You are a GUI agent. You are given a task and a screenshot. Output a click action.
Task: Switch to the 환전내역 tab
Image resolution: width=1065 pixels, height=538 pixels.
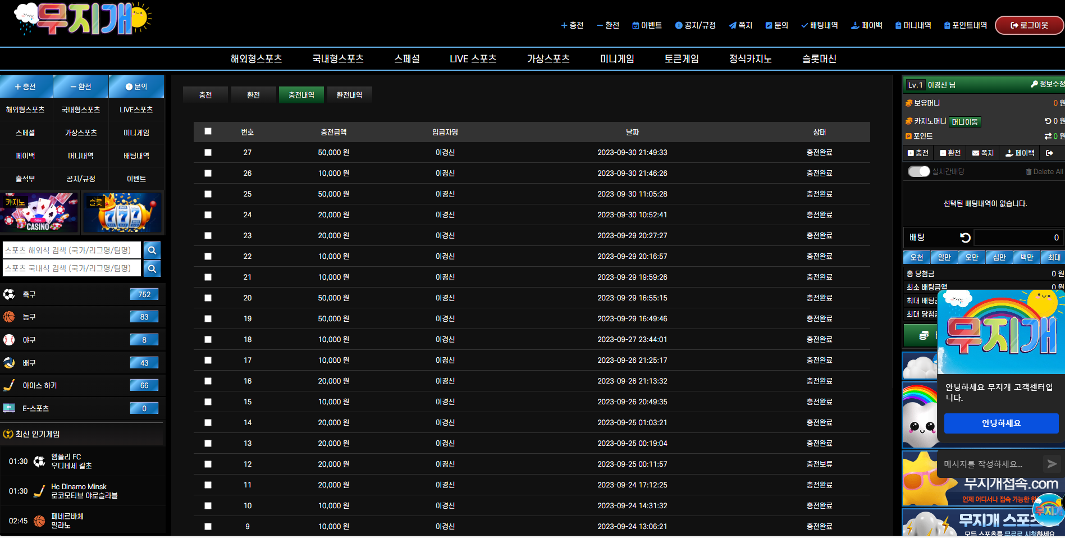coord(349,95)
